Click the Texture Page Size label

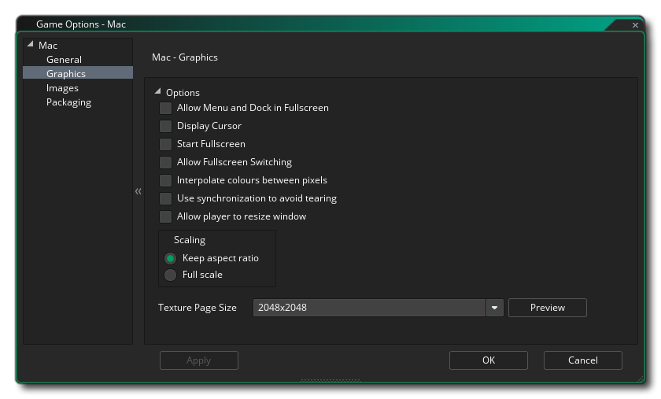(x=198, y=308)
